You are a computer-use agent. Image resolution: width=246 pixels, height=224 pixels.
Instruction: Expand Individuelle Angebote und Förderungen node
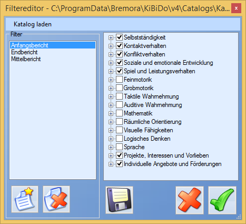[111, 164]
